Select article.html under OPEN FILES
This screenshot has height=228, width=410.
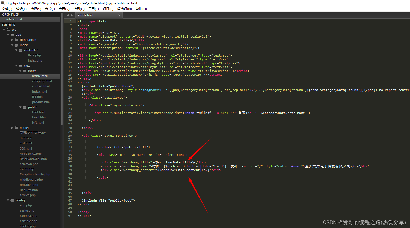pos(30,19)
